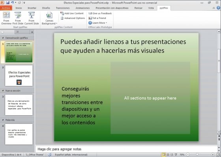This screenshot has width=221, height=157.
Task: Collapse the Demostración pptPlex section
Action: (3, 38)
